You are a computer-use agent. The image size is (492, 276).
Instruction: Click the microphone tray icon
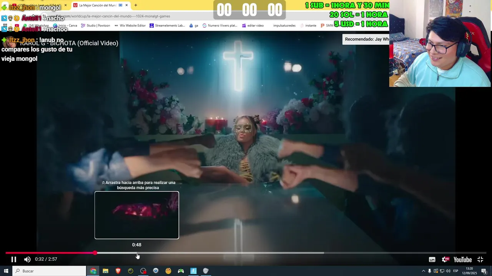click(430, 271)
